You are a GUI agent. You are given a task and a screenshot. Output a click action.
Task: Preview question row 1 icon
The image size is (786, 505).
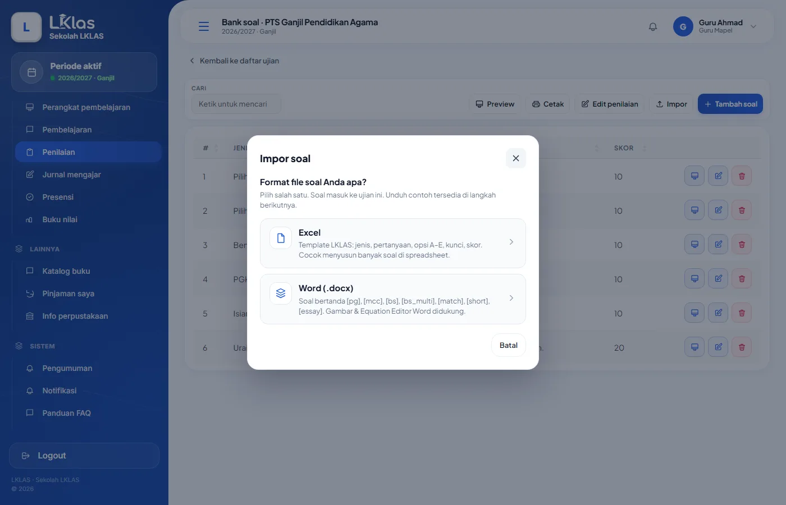tap(694, 176)
